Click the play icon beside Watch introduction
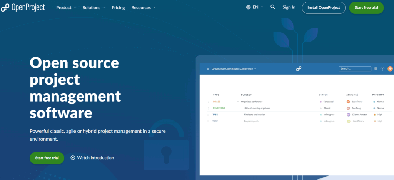The height and width of the screenshot is (180, 394). pyautogui.click(x=73, y=158)
